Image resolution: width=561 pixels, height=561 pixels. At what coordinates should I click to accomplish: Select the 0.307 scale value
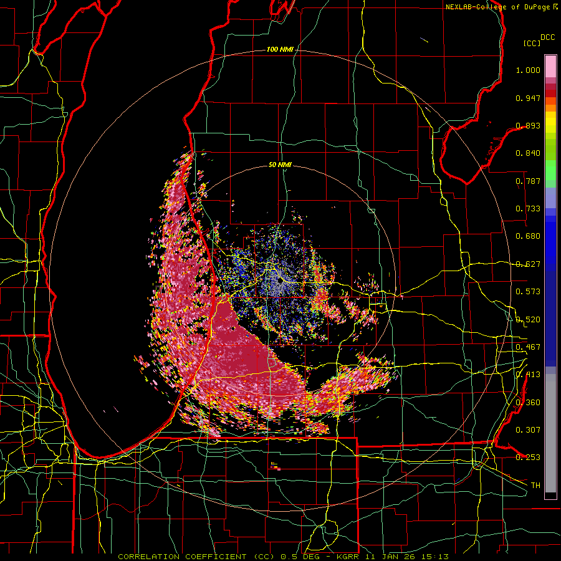pyautogui.click(x=528, y=430)
